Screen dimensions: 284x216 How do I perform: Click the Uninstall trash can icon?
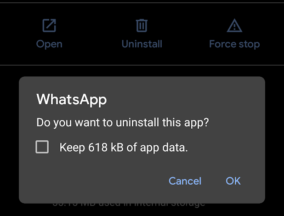(x=142, y=26)
